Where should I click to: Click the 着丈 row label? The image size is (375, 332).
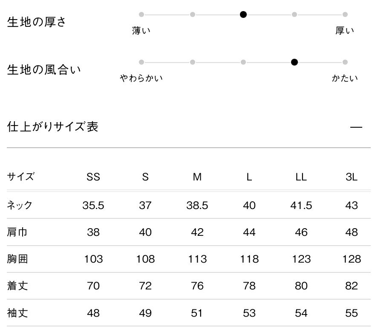pyautogui.click(x=17, y=286)
